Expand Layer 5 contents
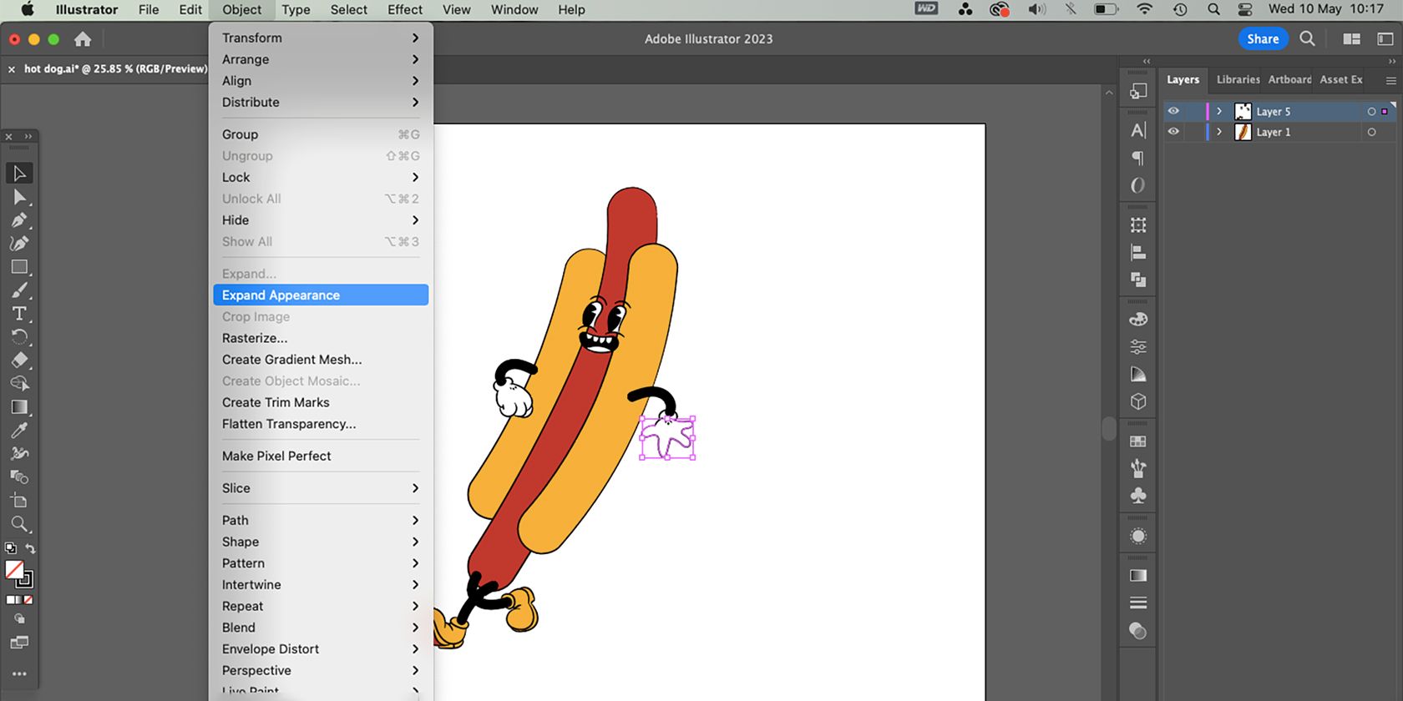The image size is (1403, 701). (x=1219, y=111)
